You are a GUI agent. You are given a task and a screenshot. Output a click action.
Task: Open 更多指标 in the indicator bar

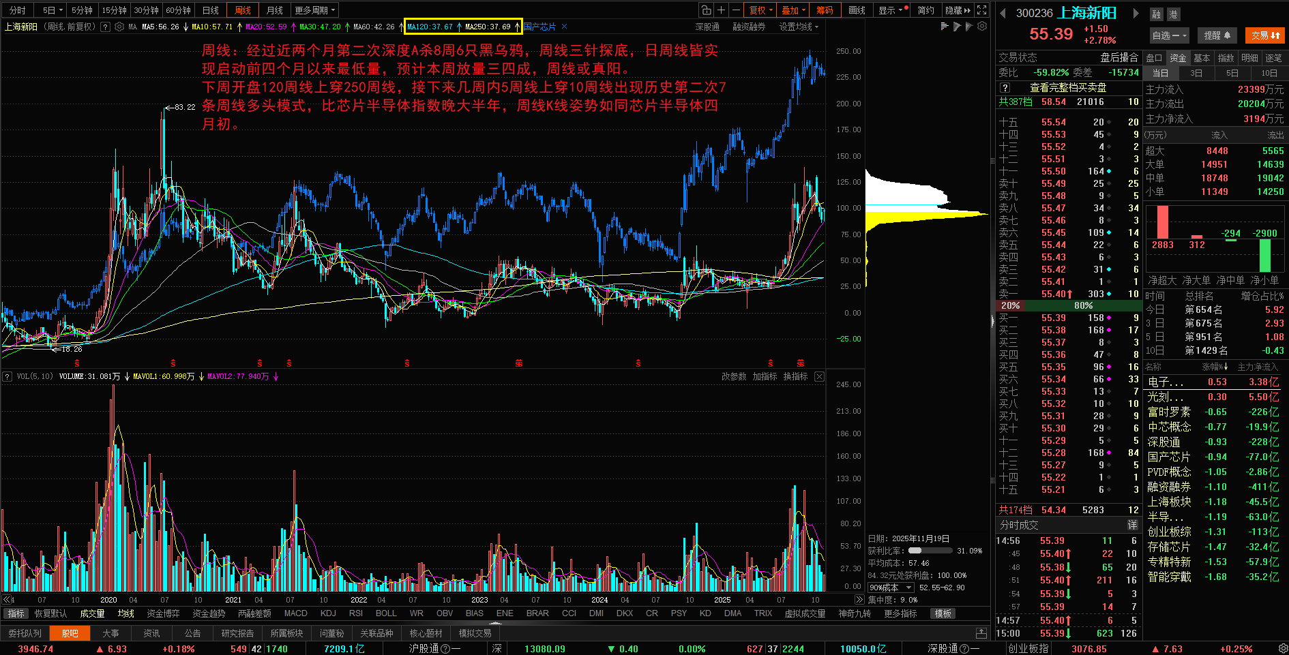pyautogui.click(x=900, y=613)
